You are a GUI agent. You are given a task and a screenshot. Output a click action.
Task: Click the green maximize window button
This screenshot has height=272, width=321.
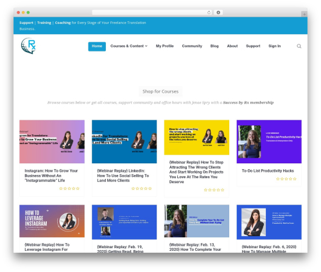pyautogui.click(x=28, y=12)
